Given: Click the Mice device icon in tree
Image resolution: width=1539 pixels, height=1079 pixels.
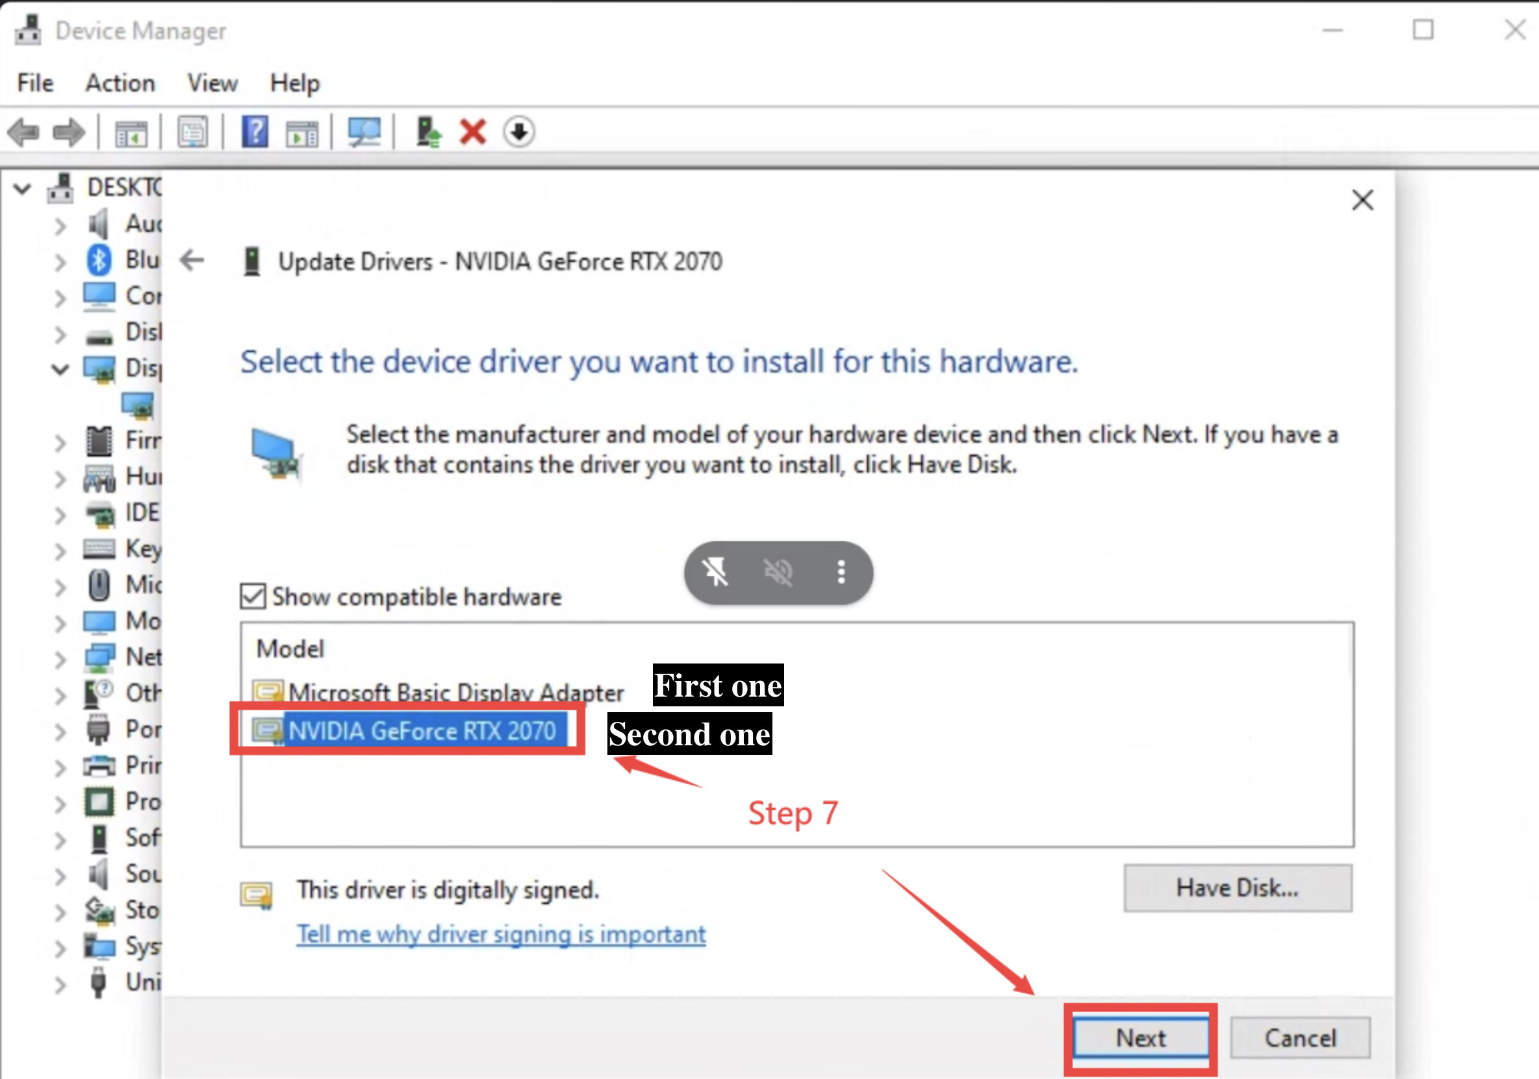Looking at the screenshot, I should click(x=99, y=585).
